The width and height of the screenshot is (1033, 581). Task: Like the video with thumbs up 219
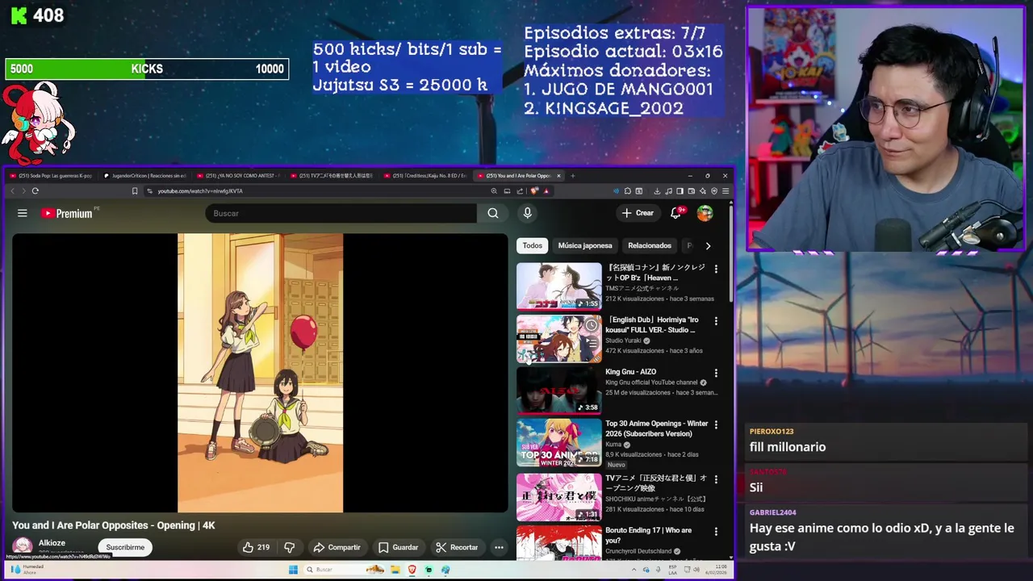[257, 547]
